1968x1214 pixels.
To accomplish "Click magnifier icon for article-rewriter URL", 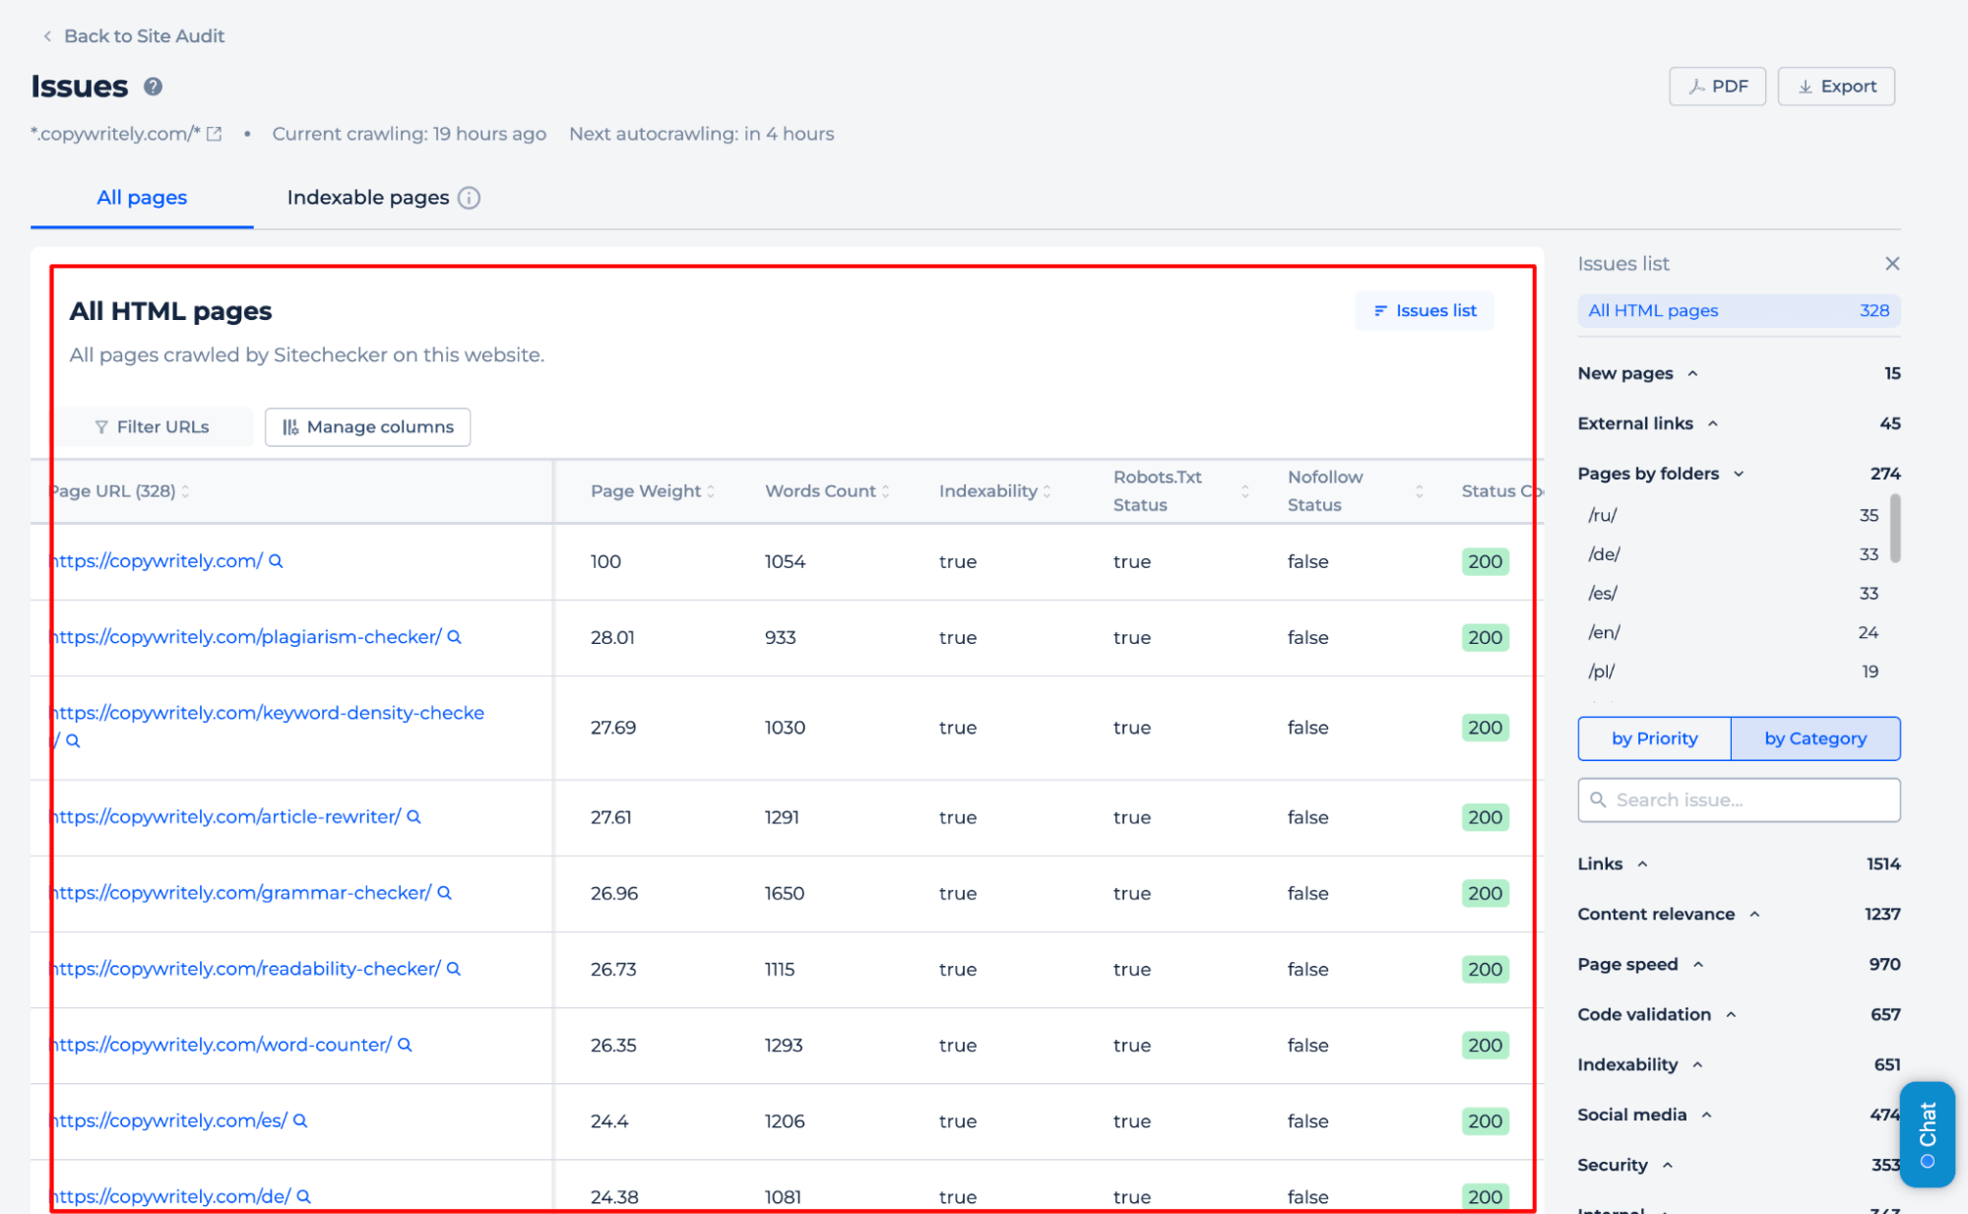I will coord(413,817).
